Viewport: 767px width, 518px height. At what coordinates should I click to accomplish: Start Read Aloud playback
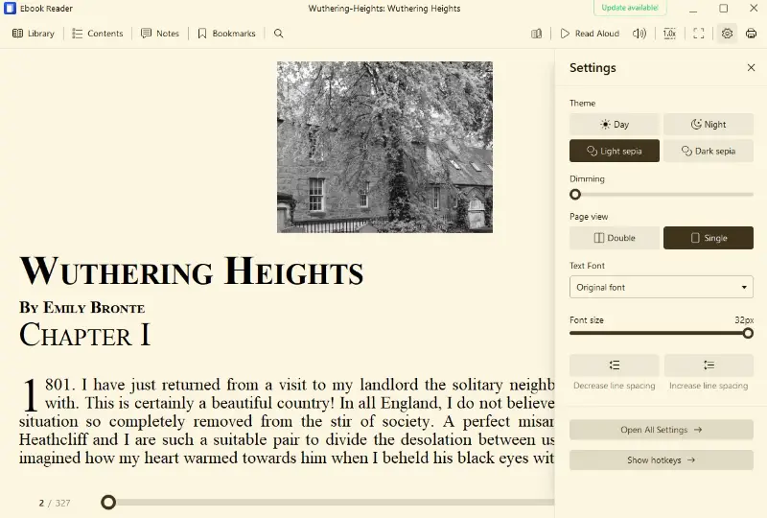[x=590, y=34]
